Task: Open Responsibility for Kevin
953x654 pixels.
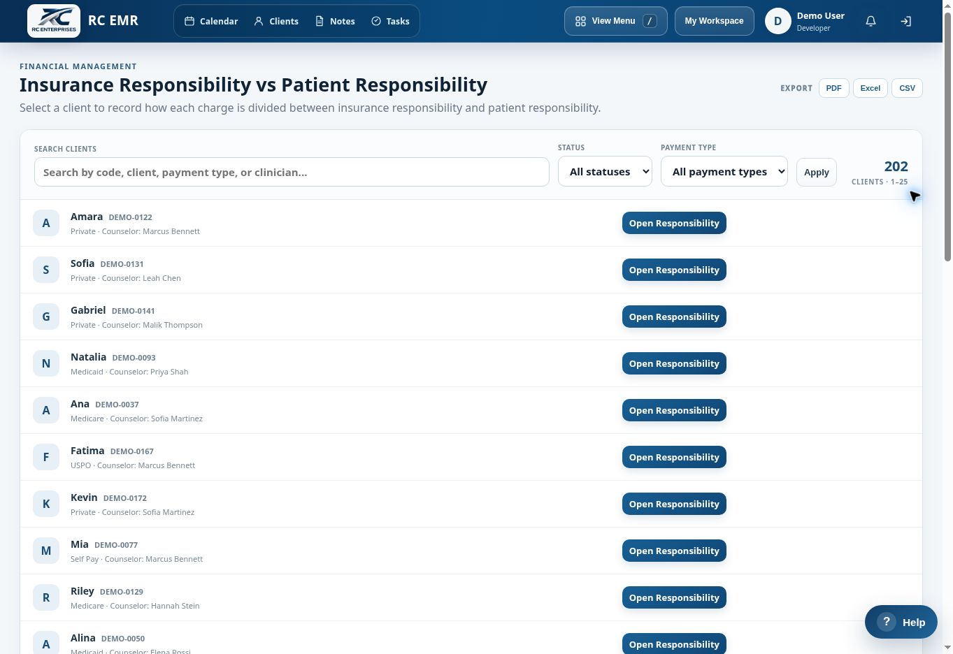Action: tap(674, 504)
